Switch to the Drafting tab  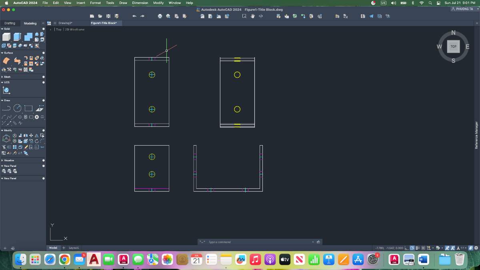point(10,23)
